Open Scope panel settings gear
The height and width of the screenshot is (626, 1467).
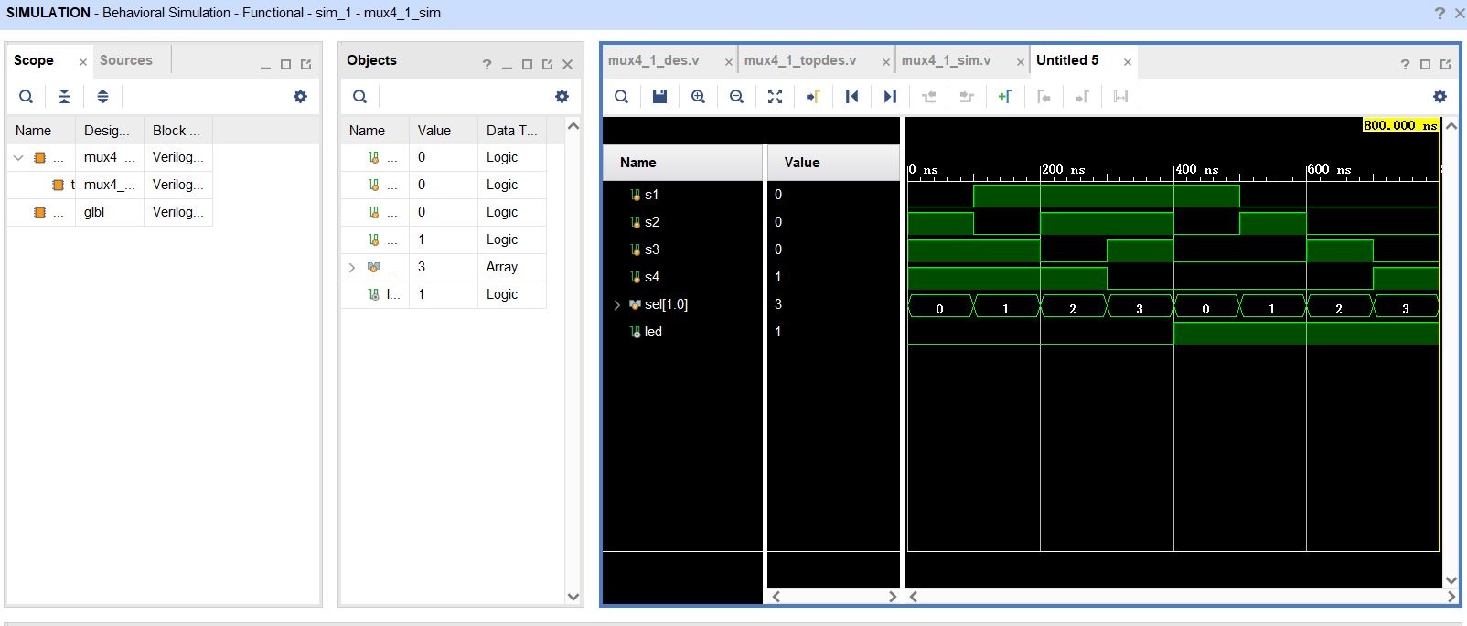(300, 96)
